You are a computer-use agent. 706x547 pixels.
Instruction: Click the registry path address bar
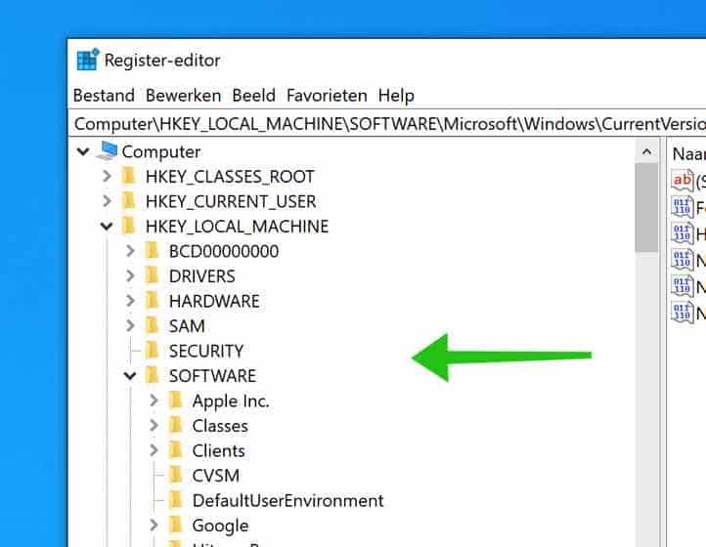[387, 124]
